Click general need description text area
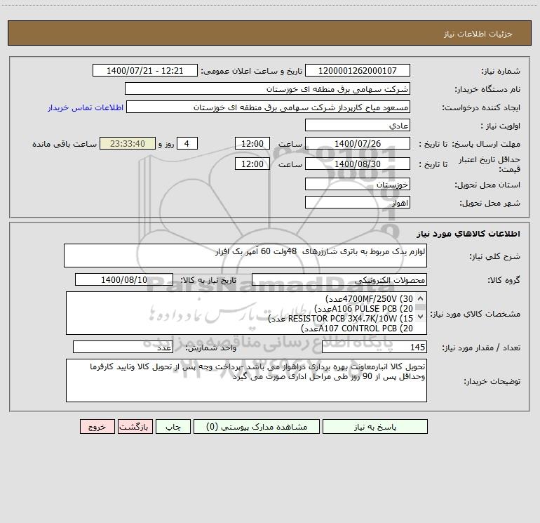This screenshot has width=540, height=523. (x=245, y=256)
